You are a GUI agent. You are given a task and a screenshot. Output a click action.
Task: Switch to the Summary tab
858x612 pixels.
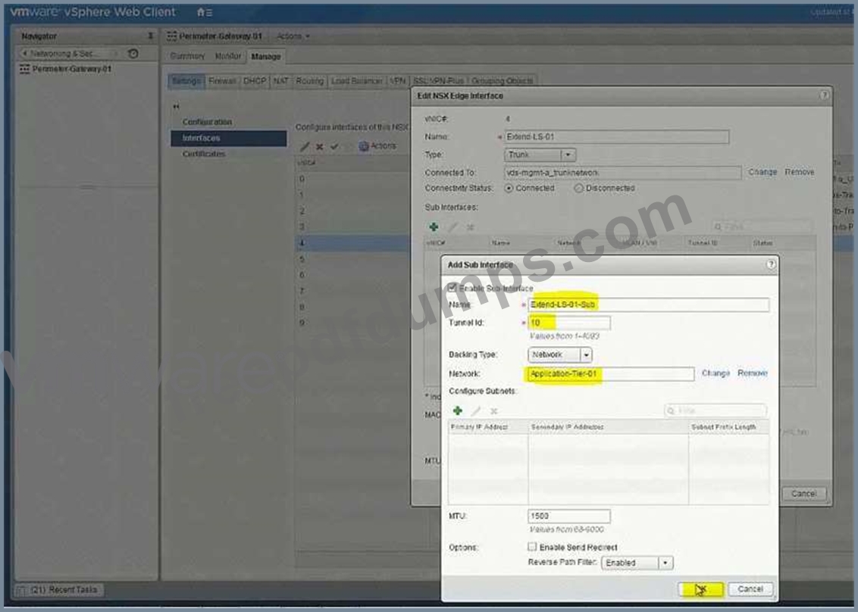[187, 56]
